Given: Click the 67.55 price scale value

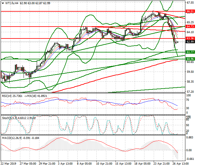Looking at the screenshot, I should [x=190, y=3].
